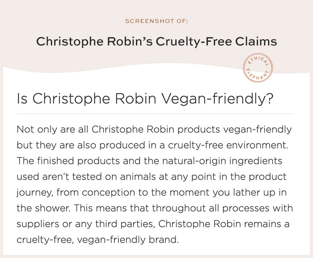Screen dimensions: 313x258
Task: Click the word 'ELEPHANT' on the round stamp
Action: coord(258,75)
